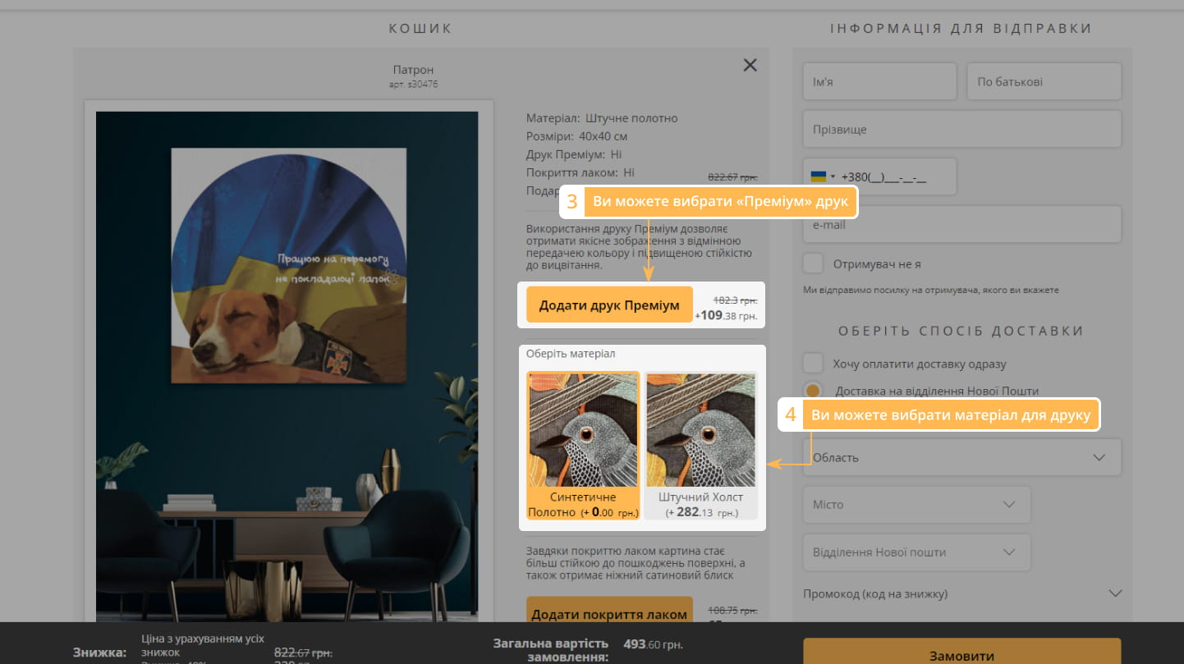Click the Ім'я input field
The height and width of the screenshot is (664, 1184).
click(879, 82)
